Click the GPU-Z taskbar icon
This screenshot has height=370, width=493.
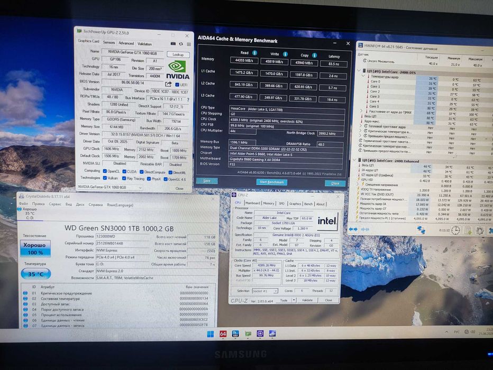click(248, 334)
